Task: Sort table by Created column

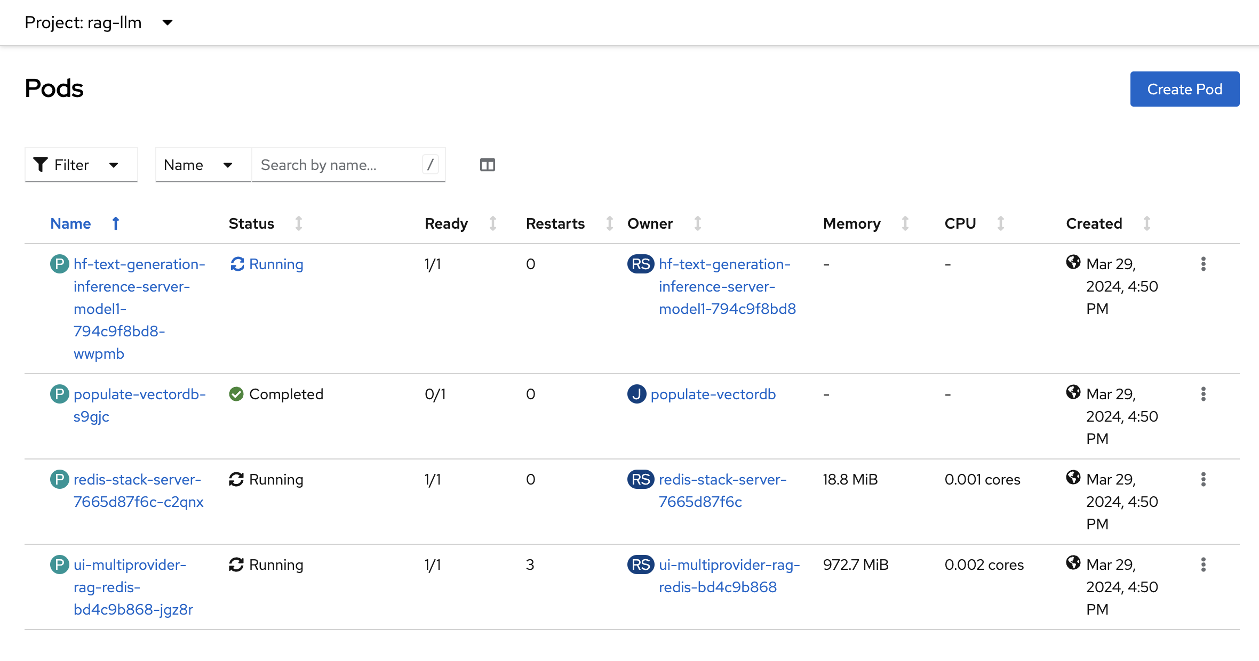Action: [x=1146, y=223]
